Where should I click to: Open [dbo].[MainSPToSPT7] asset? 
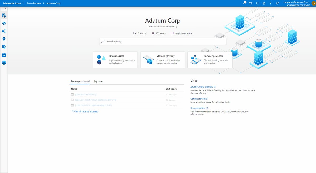pyautogui.click(x=85, y=94)
